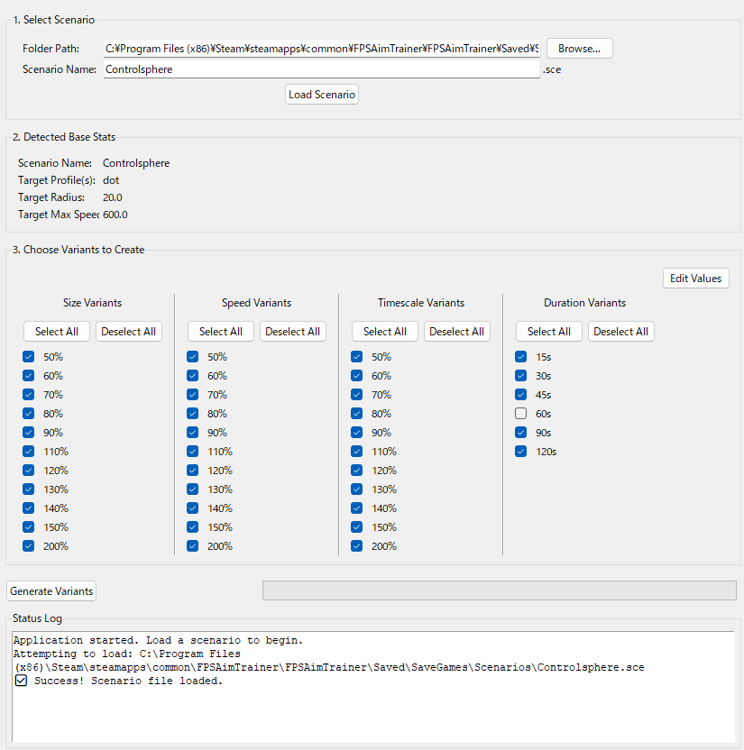The height and width of the screenshot is (750, 744).
Task: Click the progress bar next to Generate Variants
Action: (499, 590)
